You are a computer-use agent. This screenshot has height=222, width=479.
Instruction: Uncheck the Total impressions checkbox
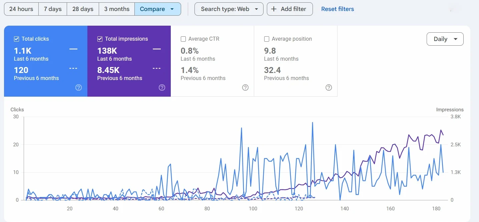pyautogui.click(x=100, y=39)
